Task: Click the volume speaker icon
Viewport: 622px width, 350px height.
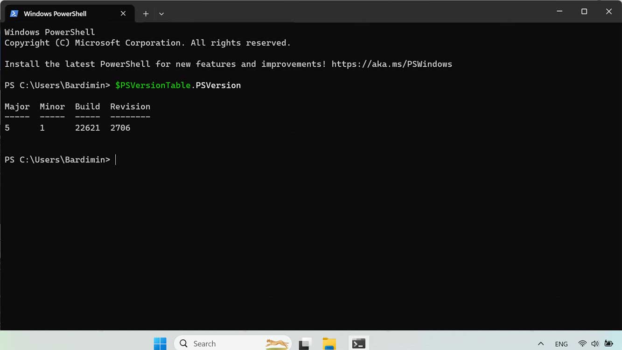Action: click(x=595, y=344)
